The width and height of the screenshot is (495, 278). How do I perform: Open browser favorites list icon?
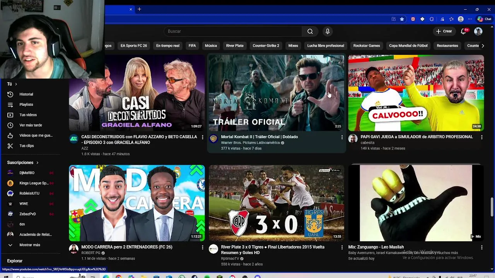451,19
